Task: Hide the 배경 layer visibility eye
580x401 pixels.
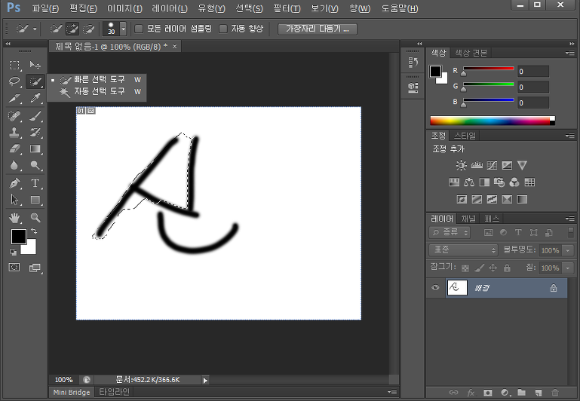Action: click(x=435, y=287)
